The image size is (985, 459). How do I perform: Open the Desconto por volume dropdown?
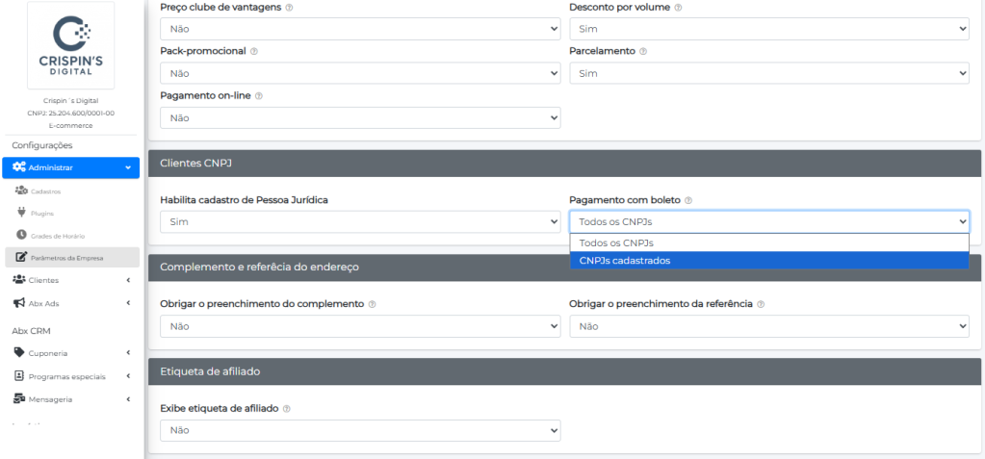pos(768,29)
